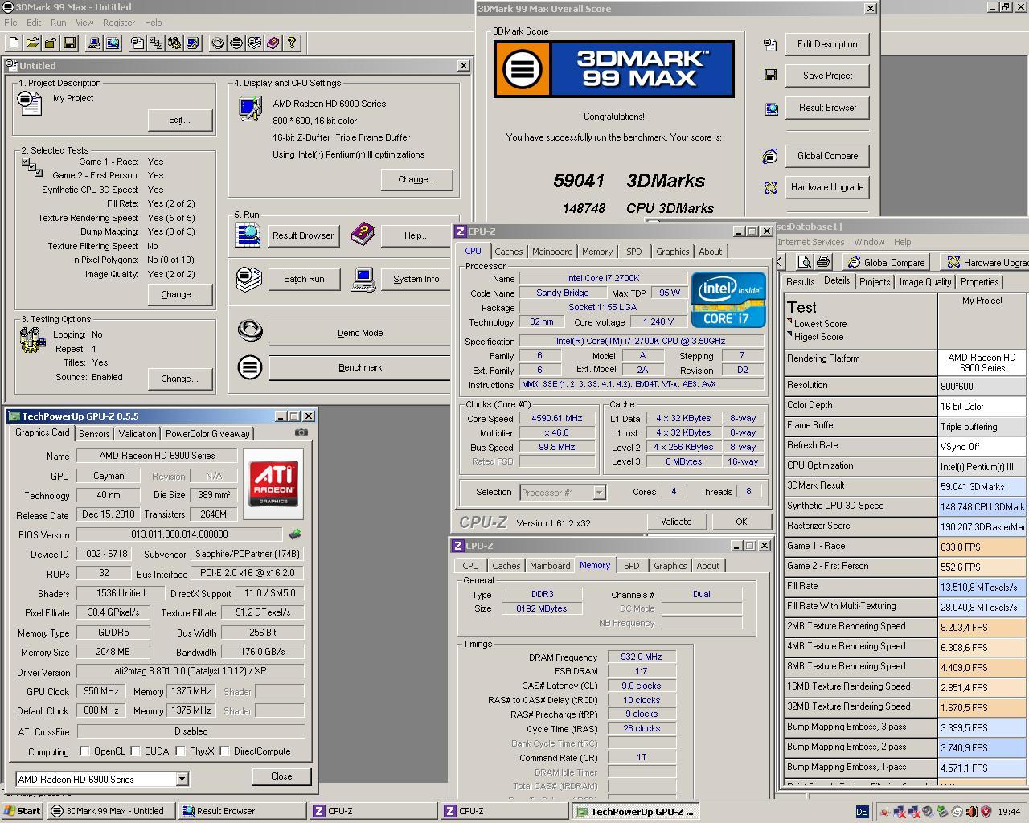Screen dimensions: 1029x823
Task: Click the 59.041 3DMarks result cell
Action: (982, 486)
